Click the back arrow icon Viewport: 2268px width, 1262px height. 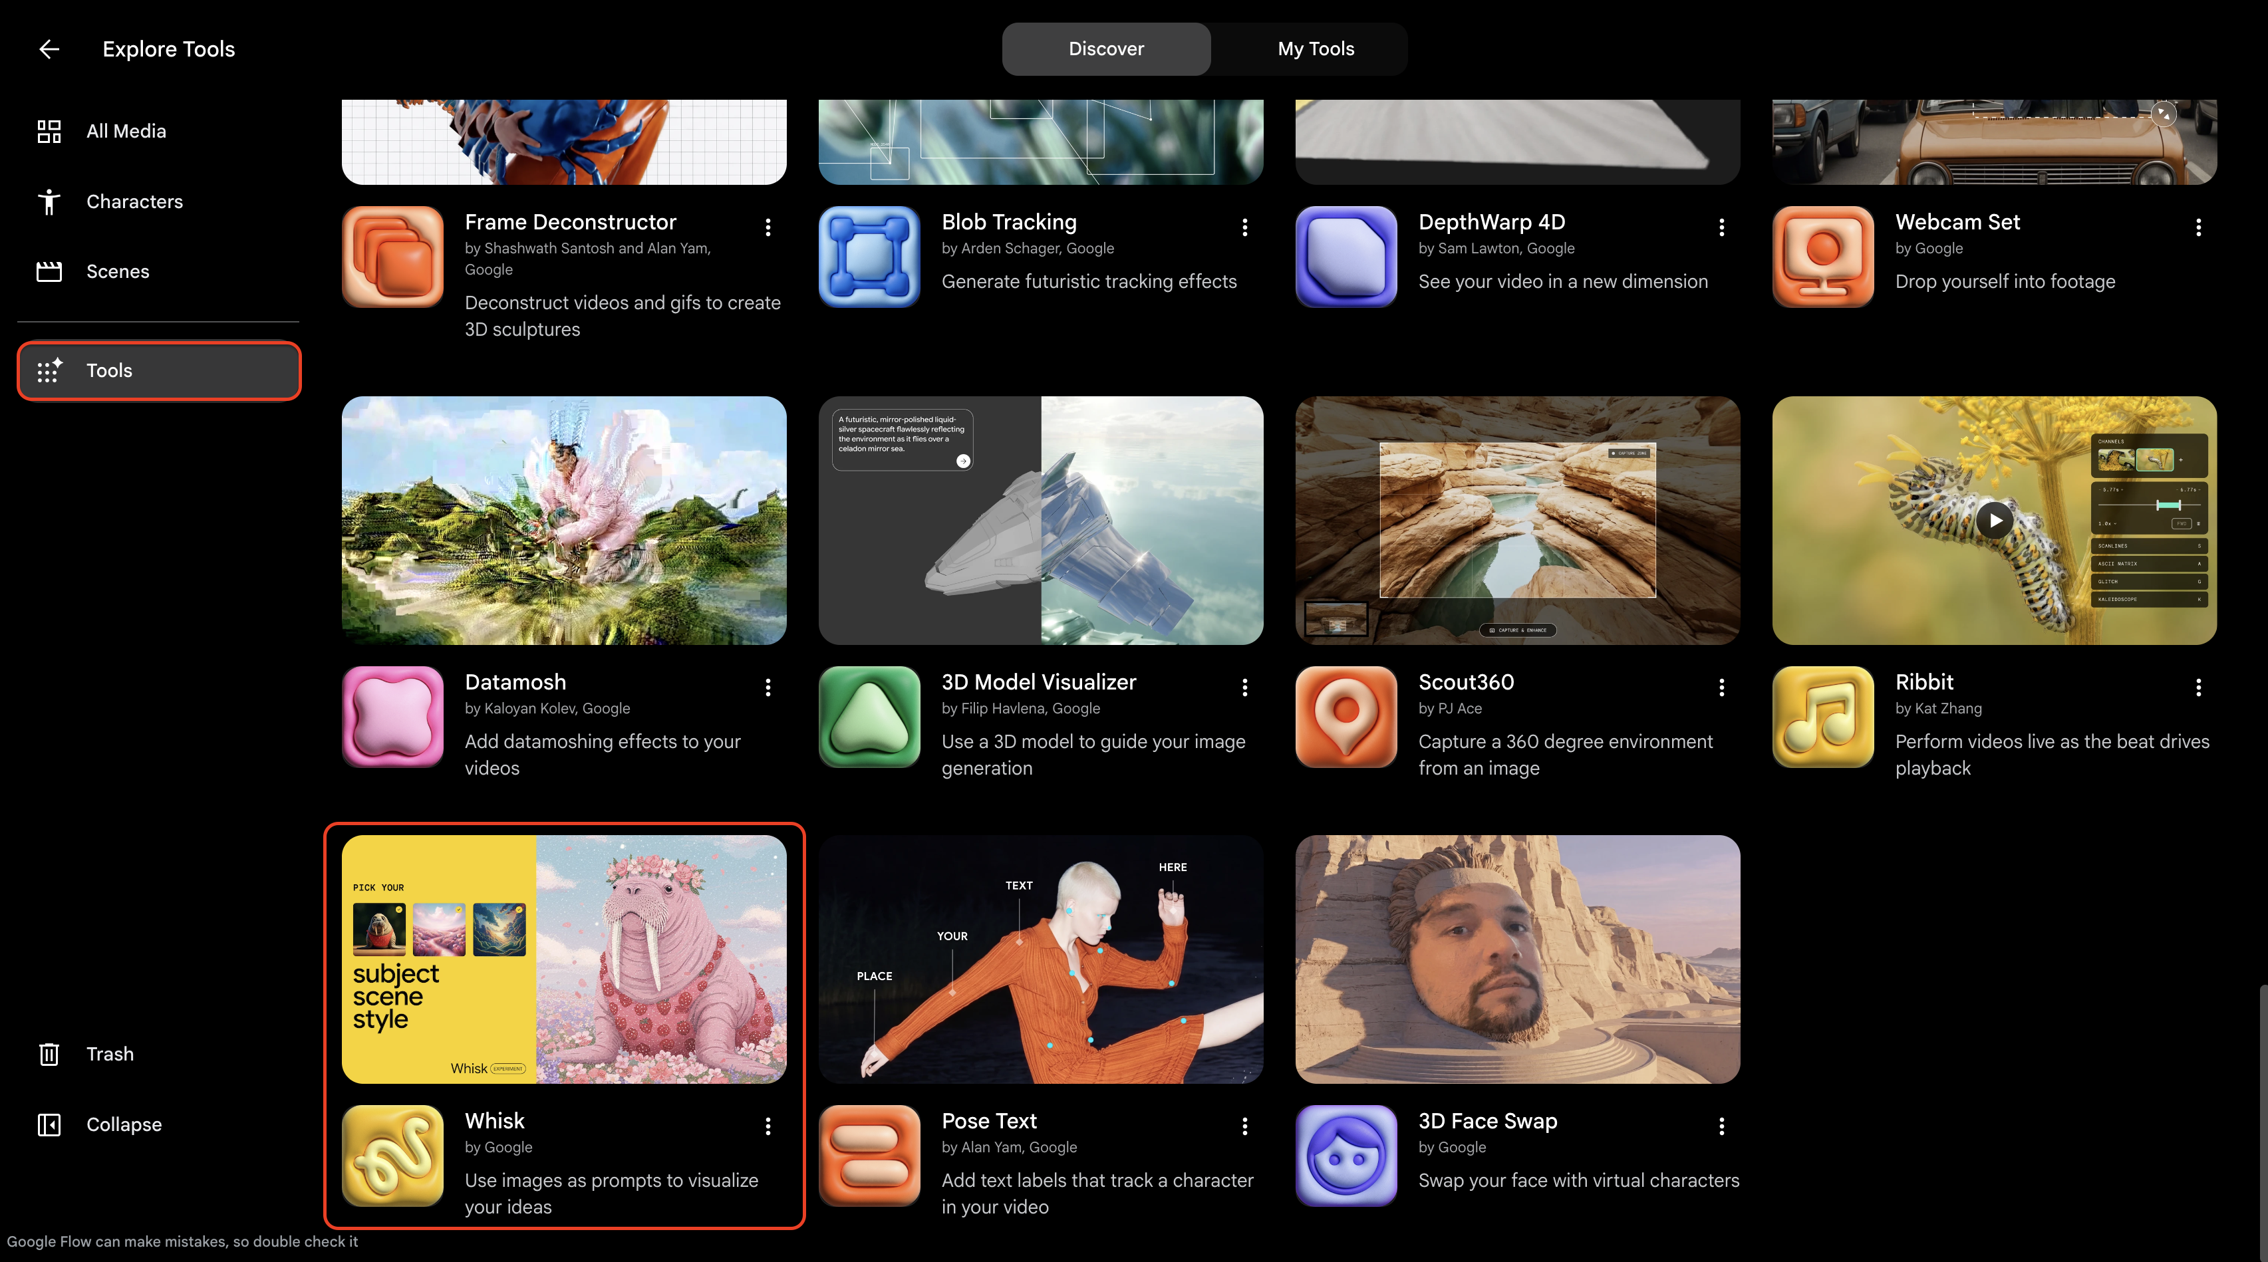pos(49,49)
